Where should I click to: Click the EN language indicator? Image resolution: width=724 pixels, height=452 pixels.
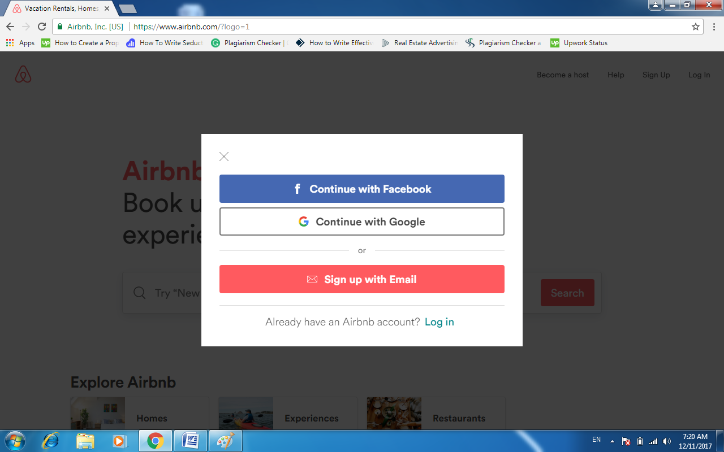point(597,440)
